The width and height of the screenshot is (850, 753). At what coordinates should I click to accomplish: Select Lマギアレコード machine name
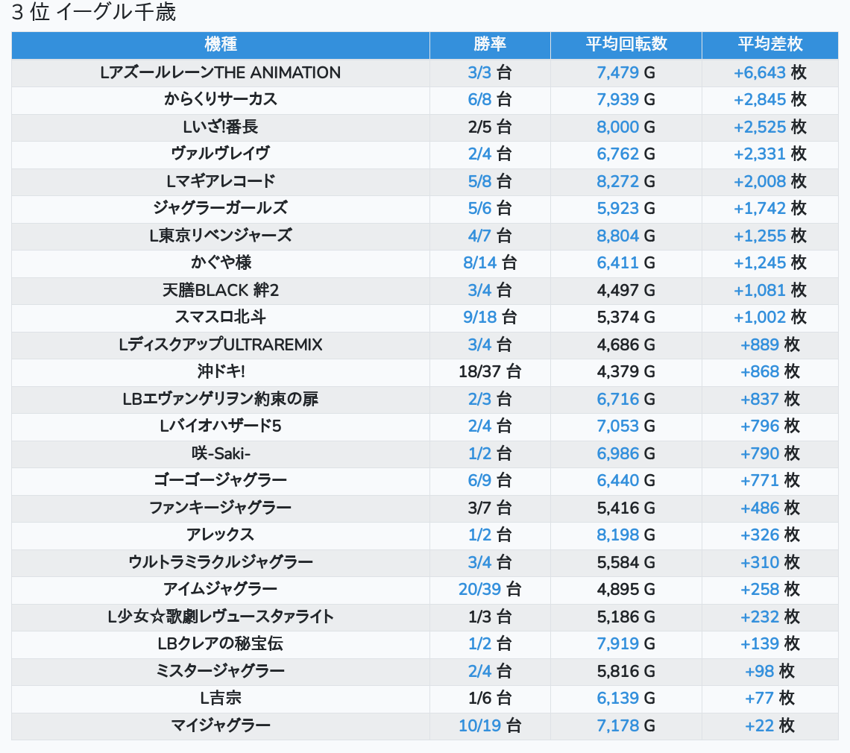click(x=221, y=181)
